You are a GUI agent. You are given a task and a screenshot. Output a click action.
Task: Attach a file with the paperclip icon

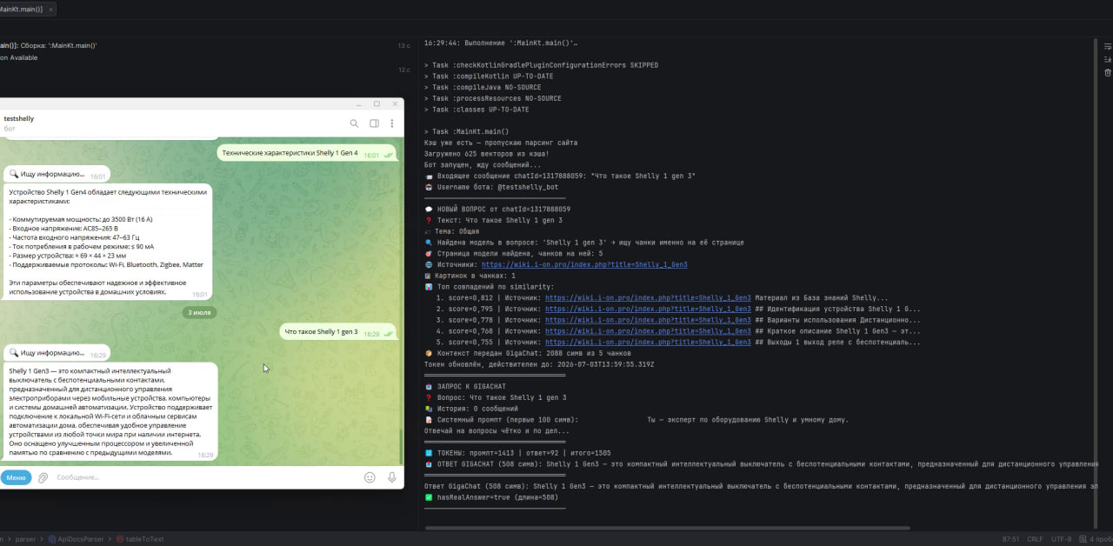[43, 477]
